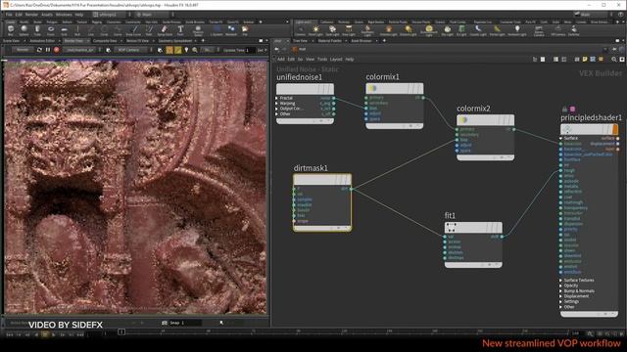Select the Draw Curve shelf tool
This screenshot has width=627, height=352.
[x=133, y=30]
